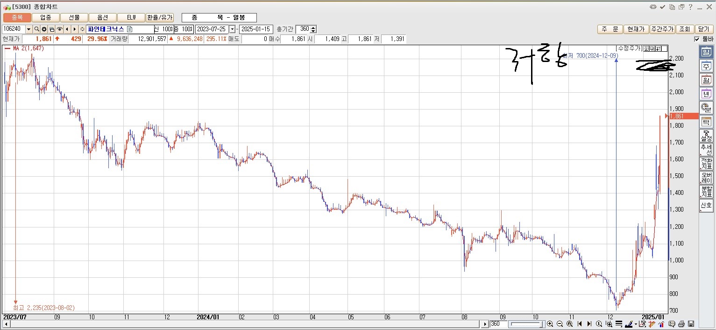Click the print chart icon

[x=681, y=324]
